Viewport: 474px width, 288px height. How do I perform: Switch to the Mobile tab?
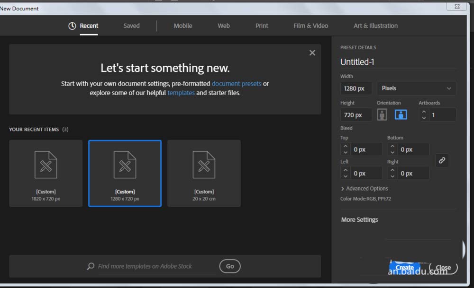182,26
